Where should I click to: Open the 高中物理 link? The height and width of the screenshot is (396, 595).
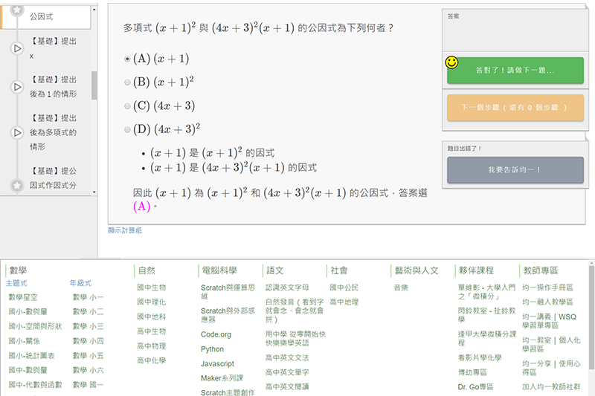point(152,346)
